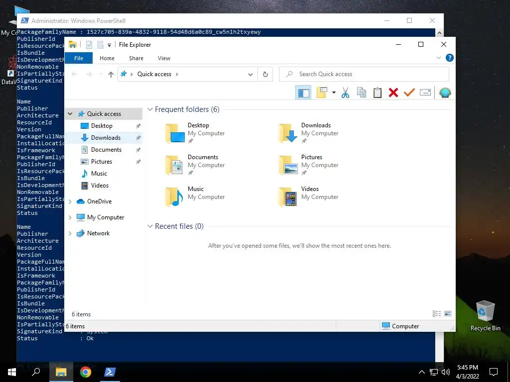Screen dimensions: 510x382
Task: Copy with the two-pages toolbar icon
Action: tap(362, 93)
